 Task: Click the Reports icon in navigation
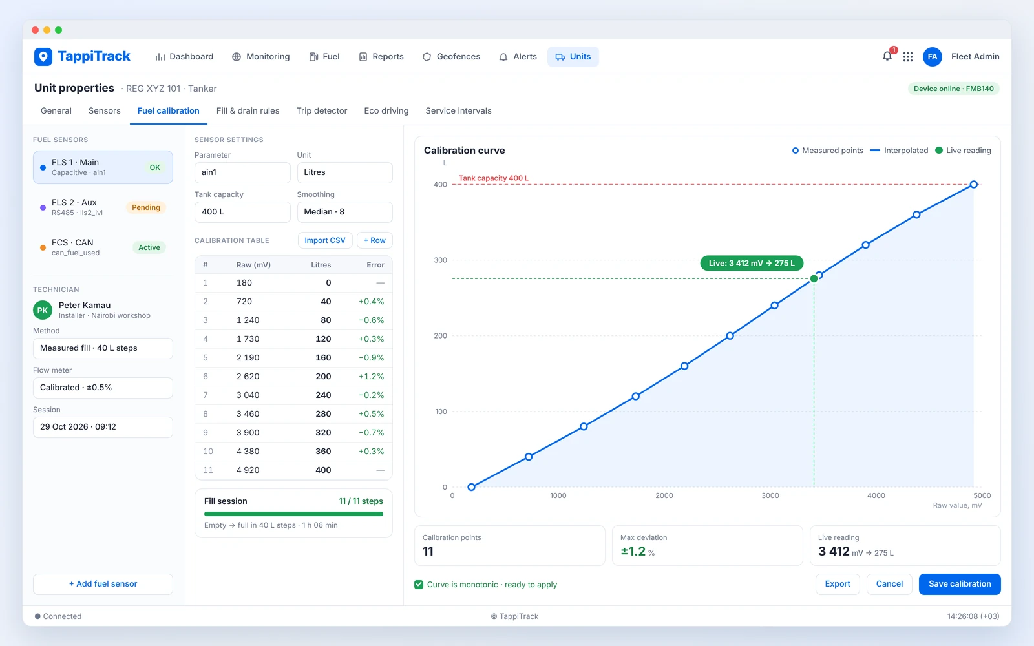(x=363, y=57)
